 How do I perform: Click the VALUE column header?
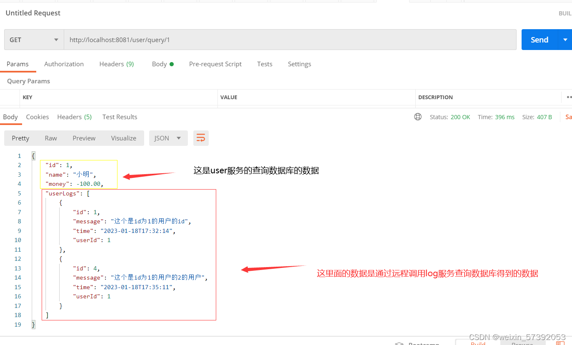[229, 97]
